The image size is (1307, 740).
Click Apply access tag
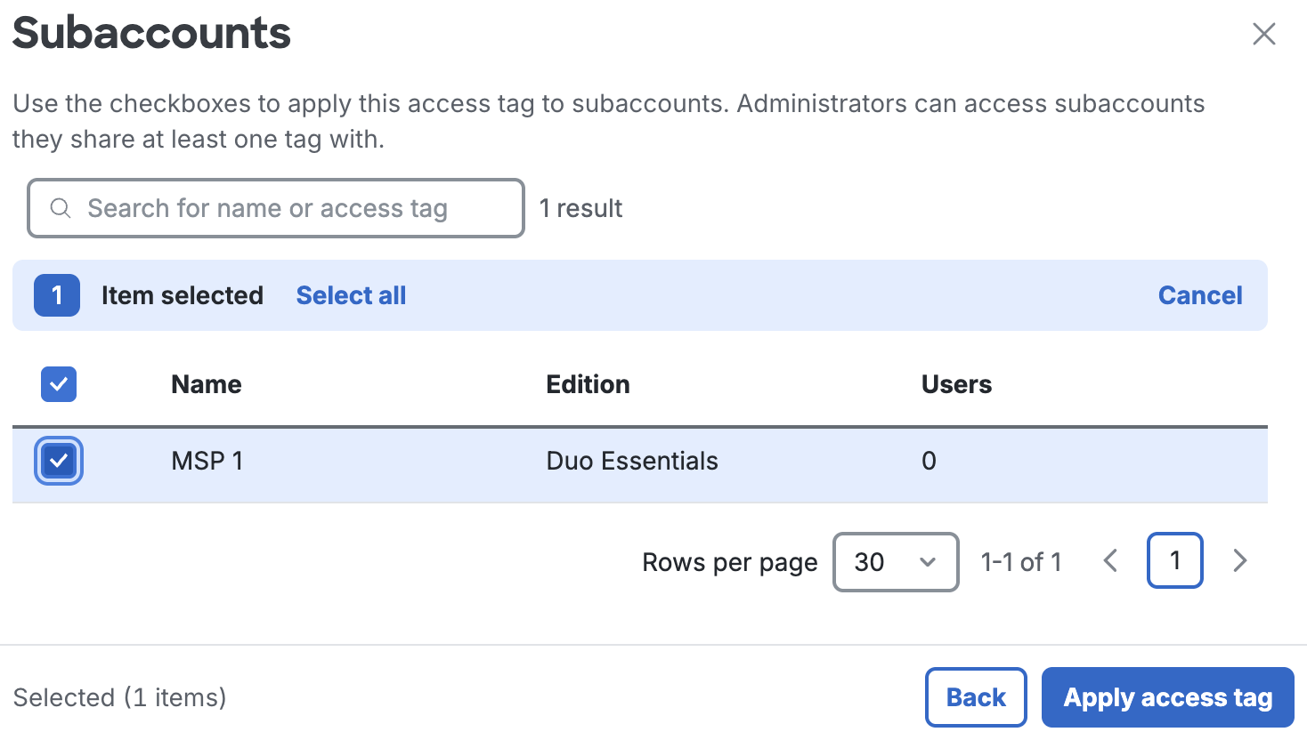(x=1167, y=697)
